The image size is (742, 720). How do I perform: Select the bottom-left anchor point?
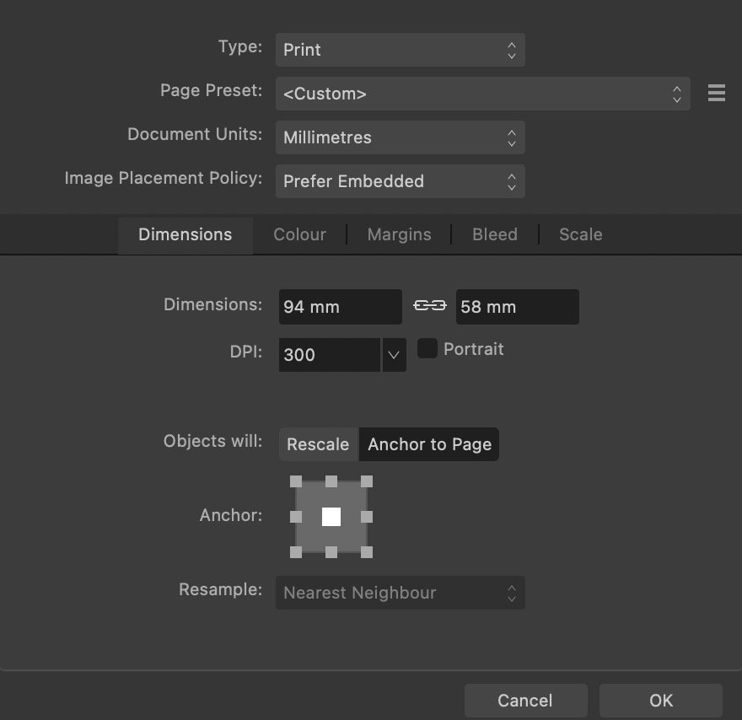[x=296, y=551]
